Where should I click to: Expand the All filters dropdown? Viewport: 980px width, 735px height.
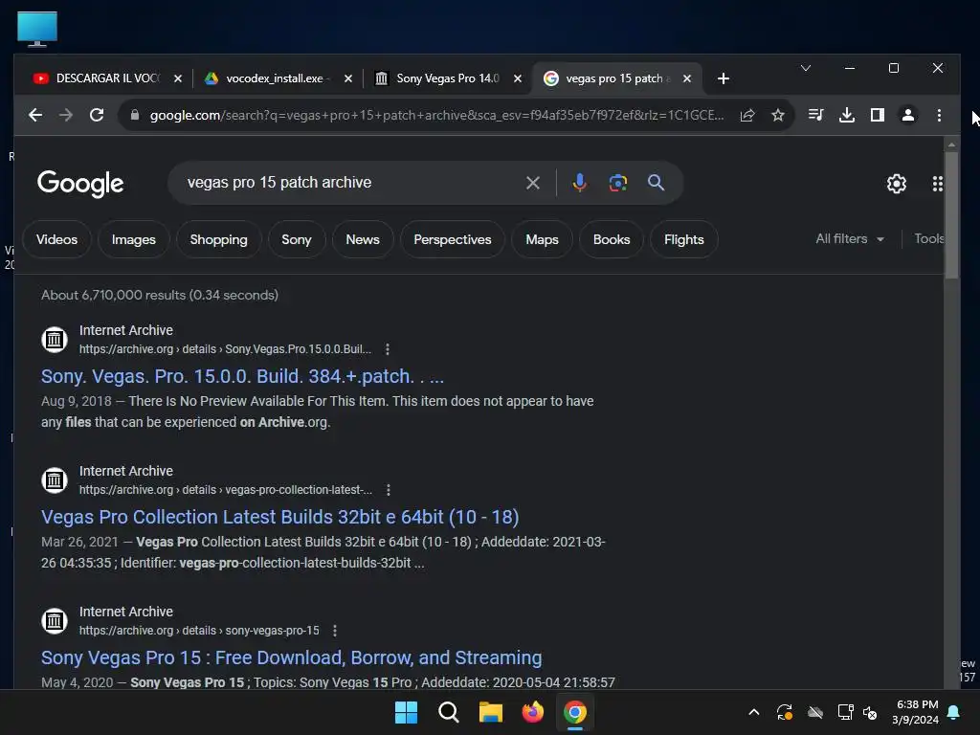(850, 238)
